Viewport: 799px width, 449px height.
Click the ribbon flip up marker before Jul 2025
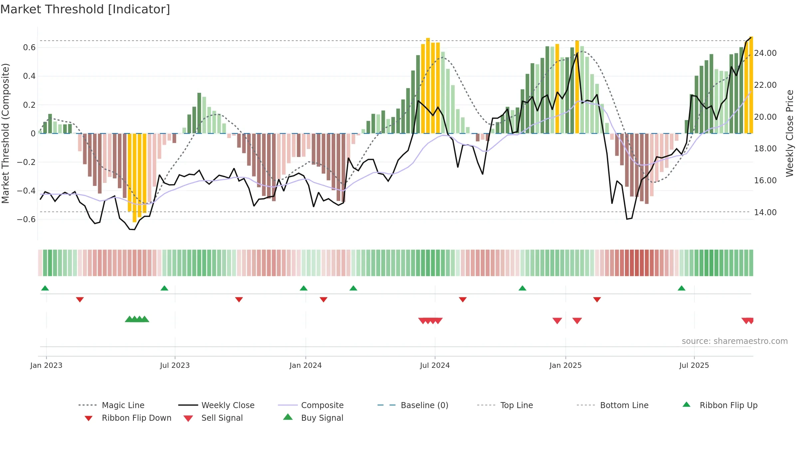(x=681, y=288)
